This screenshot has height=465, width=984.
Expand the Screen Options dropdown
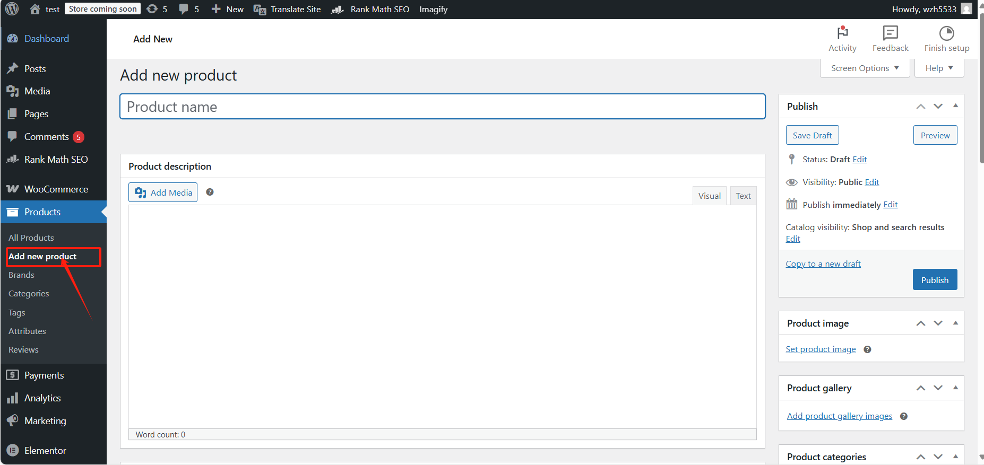(x=865, y=68)
